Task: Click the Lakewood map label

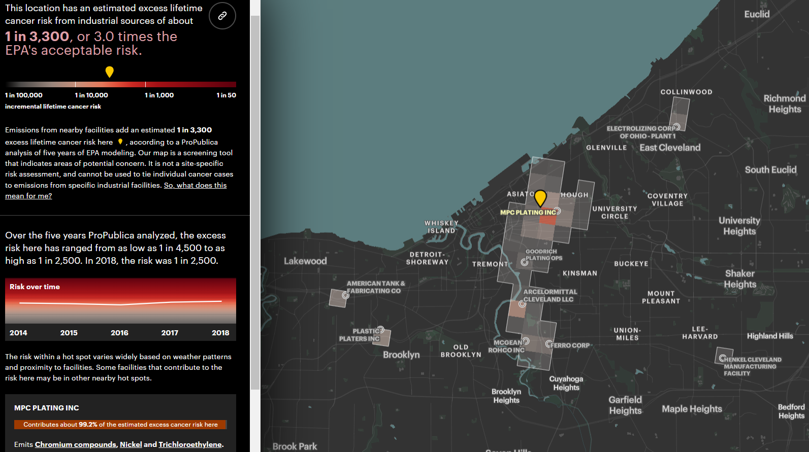Action: [x=305, y=261]
